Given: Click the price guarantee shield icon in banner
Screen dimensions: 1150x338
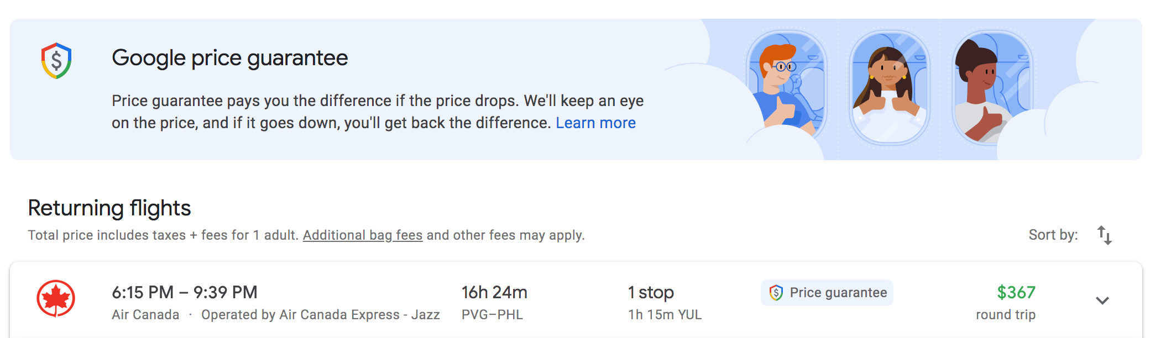Looking at the screenshot, I should (56, 61).
